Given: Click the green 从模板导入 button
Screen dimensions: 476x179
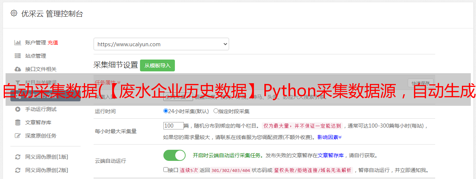Looking at the screenshot, I should tap(157, 65).
